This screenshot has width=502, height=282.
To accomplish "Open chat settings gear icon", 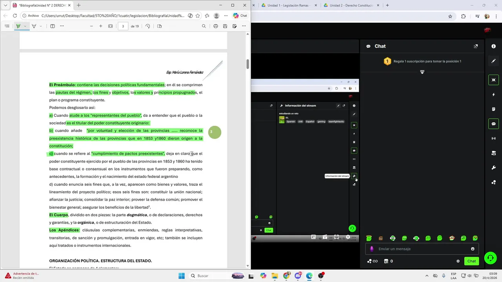I will [458, 261].
